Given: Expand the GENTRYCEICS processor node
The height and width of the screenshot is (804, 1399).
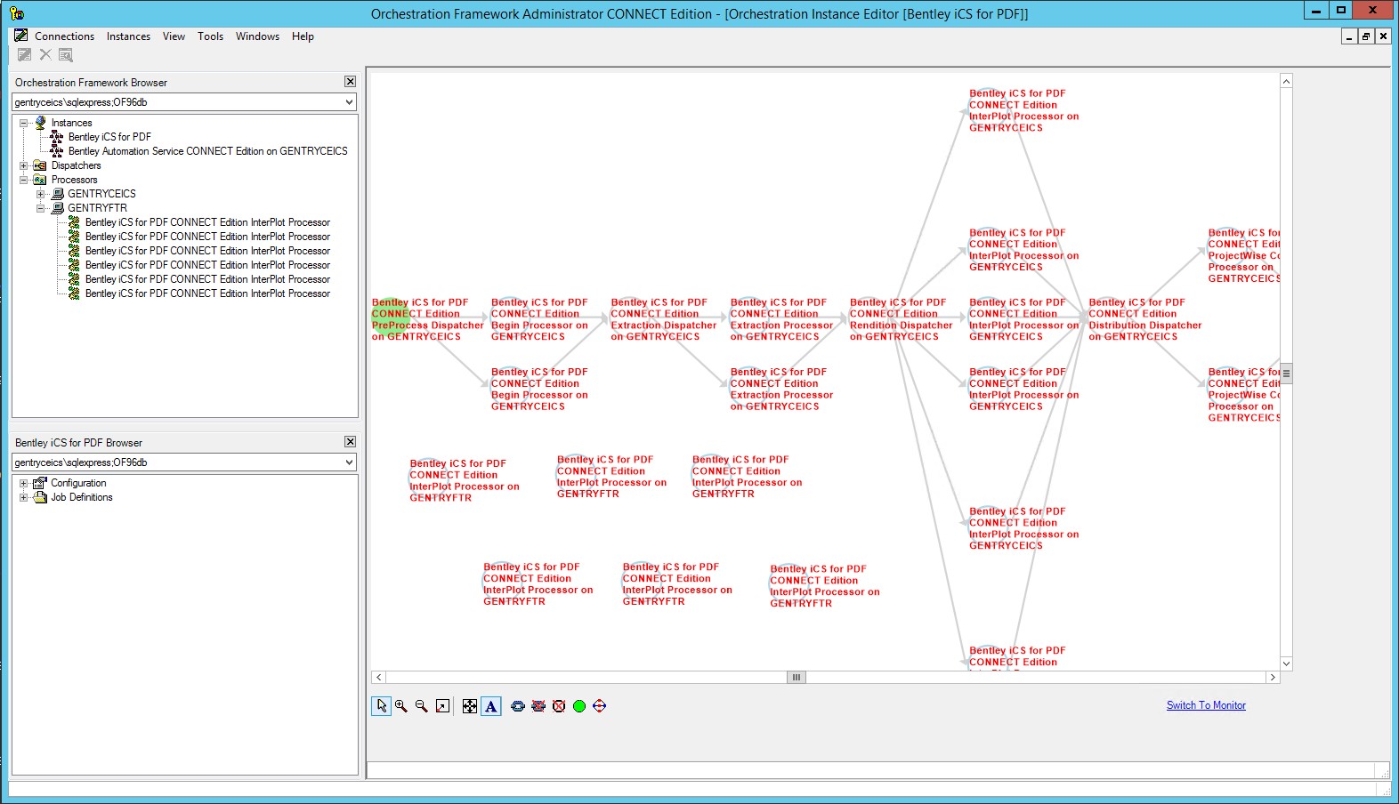Looking at the screenshot, I should point(41,194).
